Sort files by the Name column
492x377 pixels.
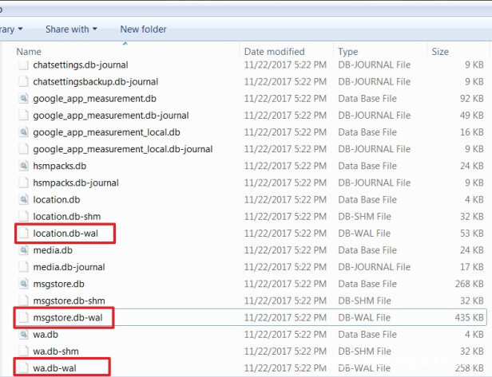[x=29, y=51]
